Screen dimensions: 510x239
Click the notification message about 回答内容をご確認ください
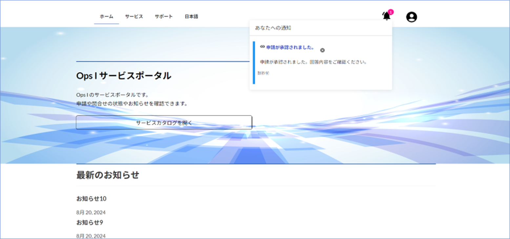(313, 62)
